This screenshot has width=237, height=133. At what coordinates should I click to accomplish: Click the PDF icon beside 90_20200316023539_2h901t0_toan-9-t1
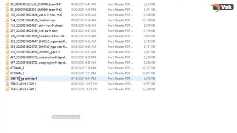(x=7, y=4)
